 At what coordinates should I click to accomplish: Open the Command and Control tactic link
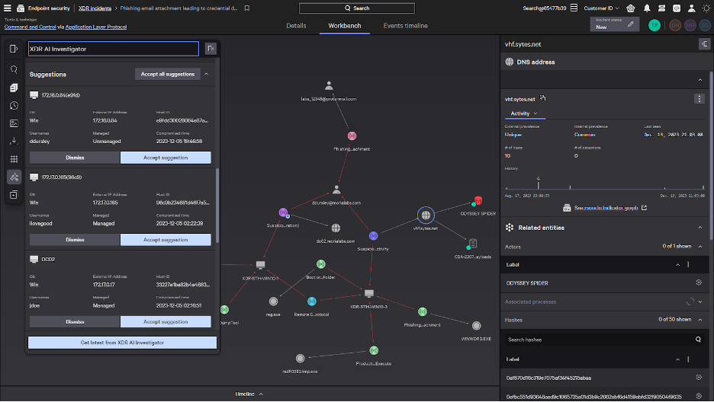[31, 27]
